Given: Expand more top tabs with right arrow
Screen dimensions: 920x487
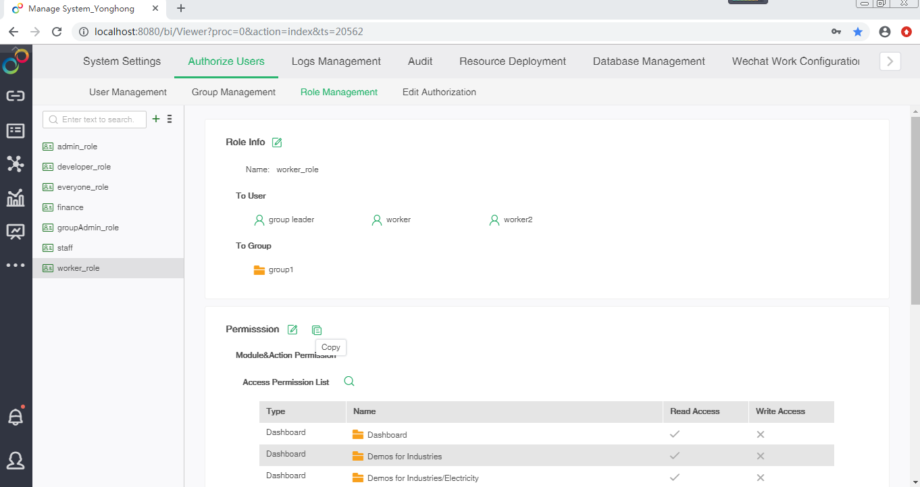Looking at the screenshot, I should [890, 61].
